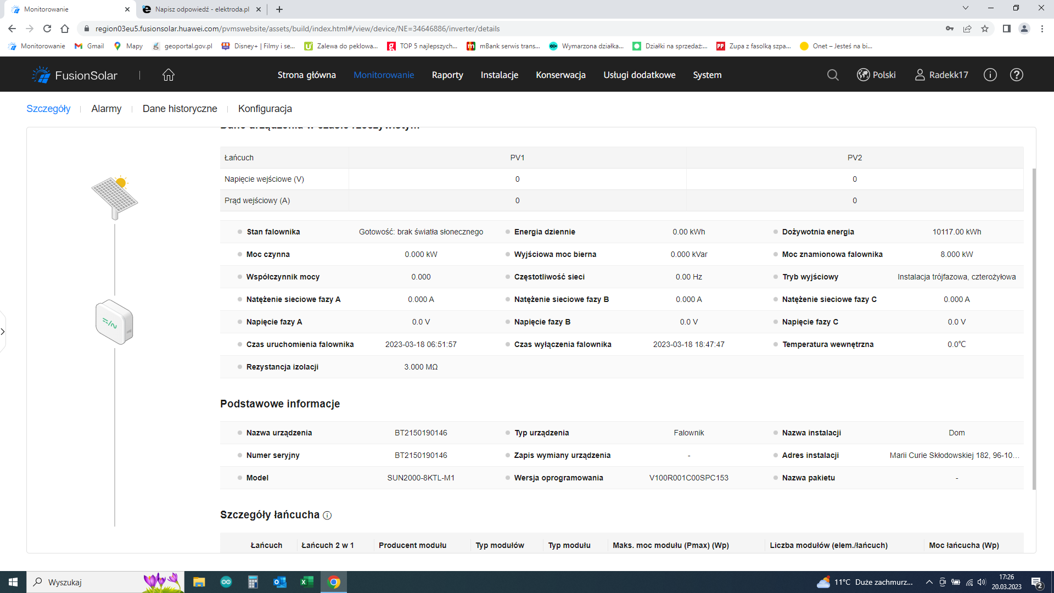Open the tab search dropdown arrow
This screenshot has height=593, width=1054.
coord(966,8)
